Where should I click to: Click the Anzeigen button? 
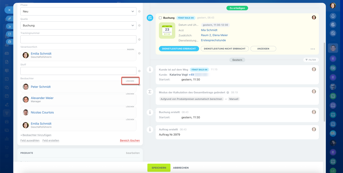[x=263, y=49]
